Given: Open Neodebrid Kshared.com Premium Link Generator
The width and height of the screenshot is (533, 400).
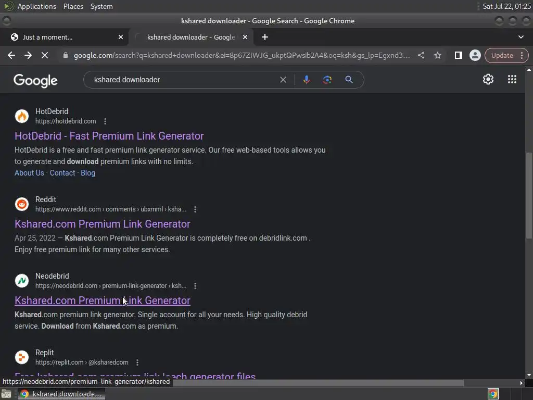Looking at the screenshot, I should pyautogui.click(x=103, y=301).
